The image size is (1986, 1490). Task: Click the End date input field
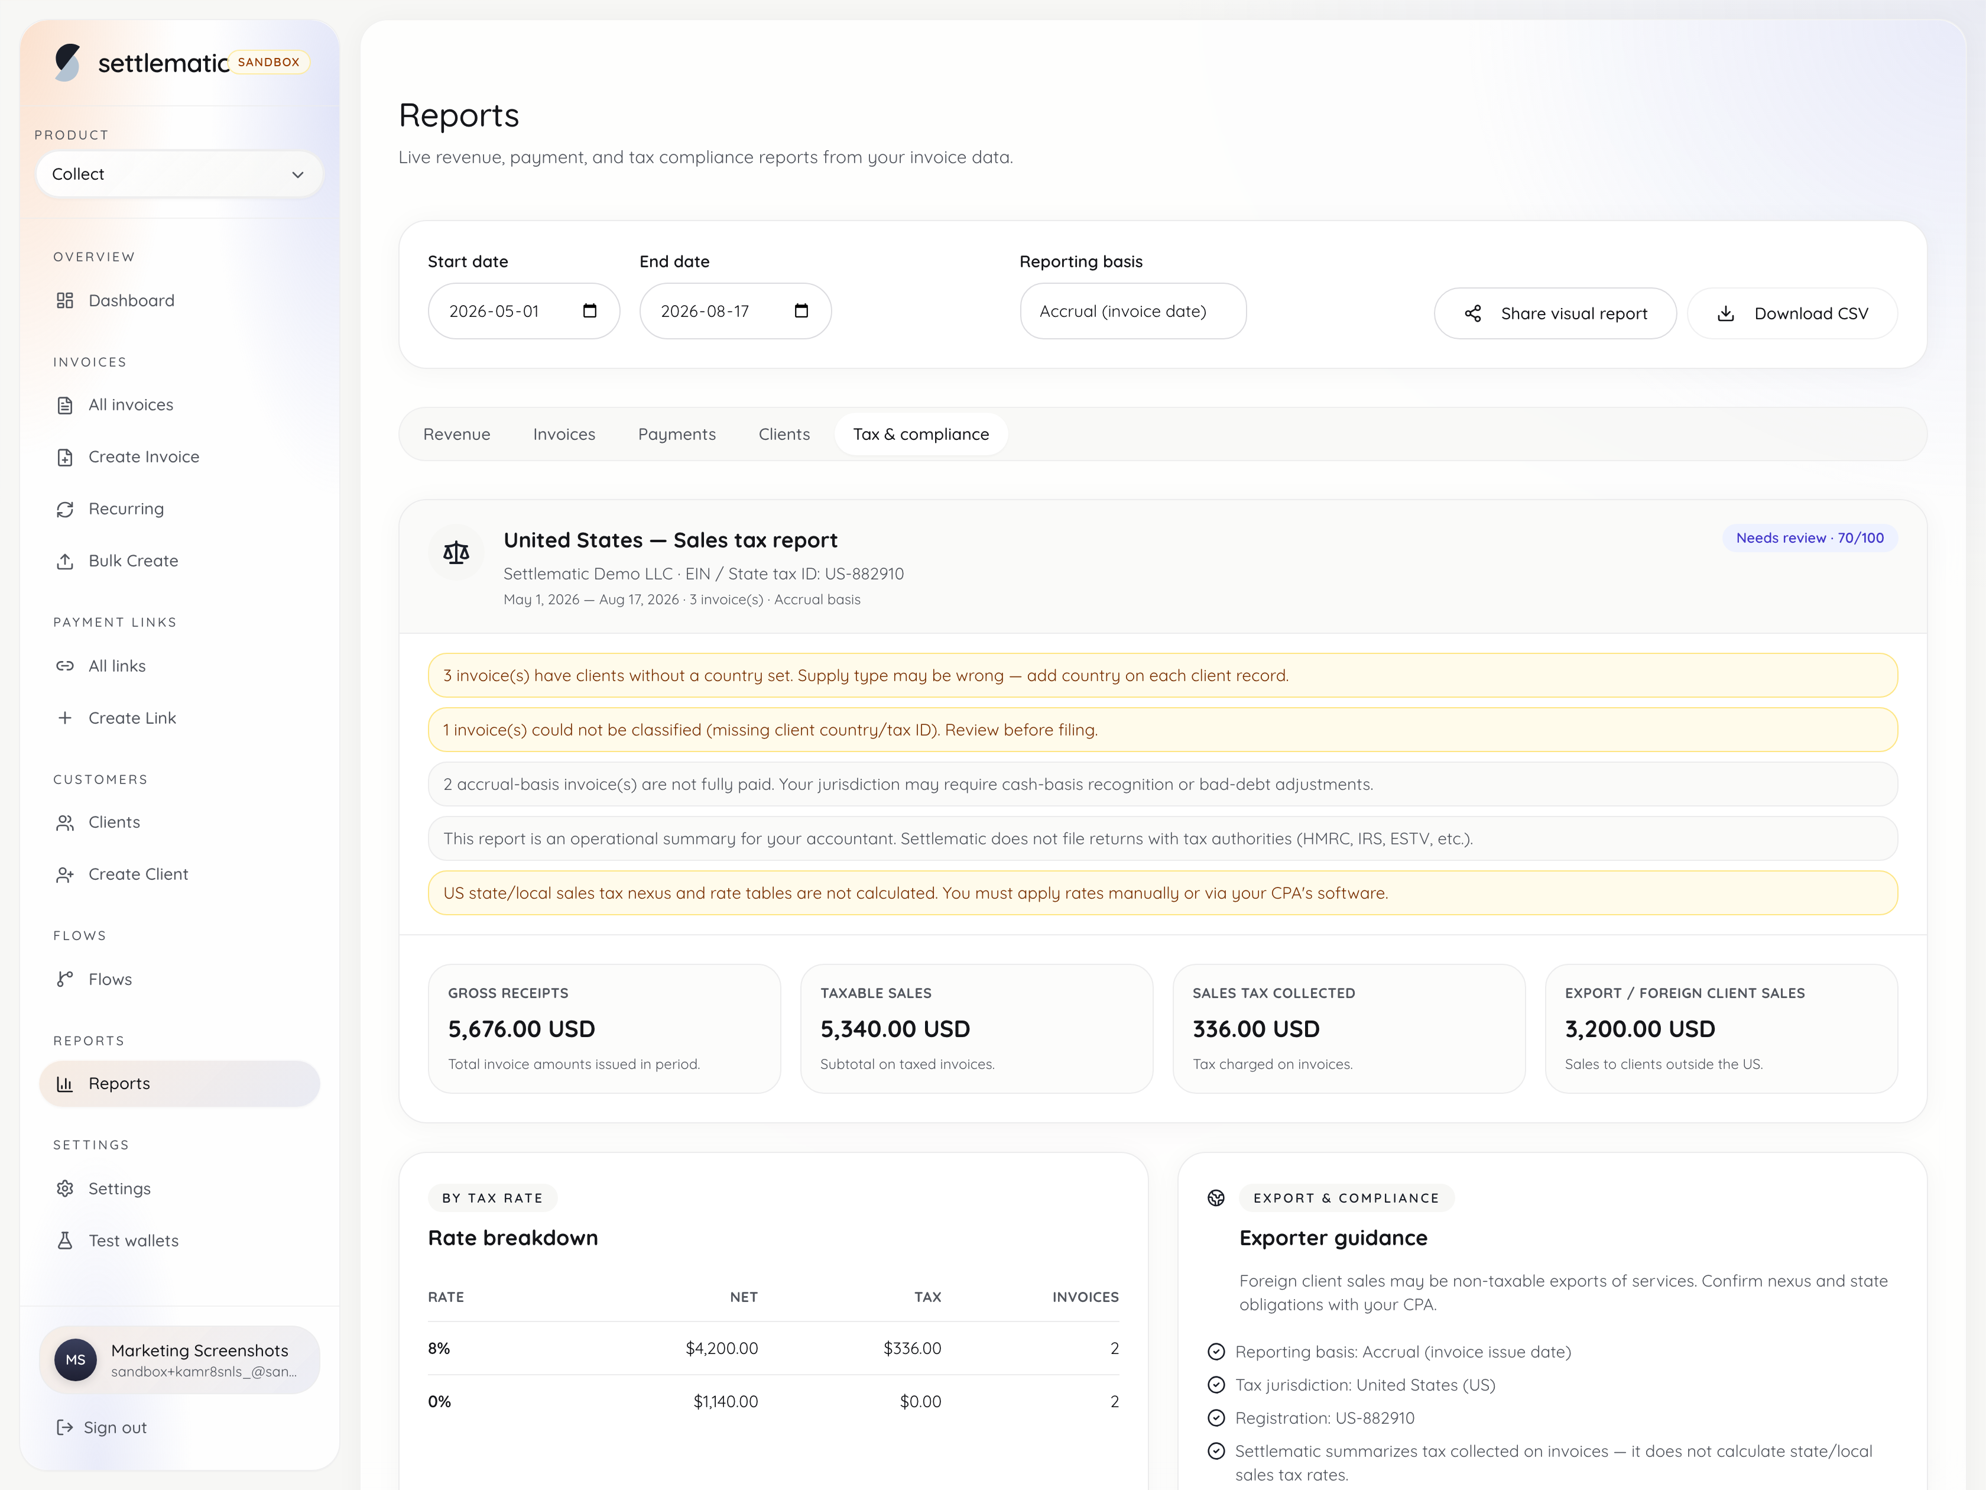[x=735, y=311]
